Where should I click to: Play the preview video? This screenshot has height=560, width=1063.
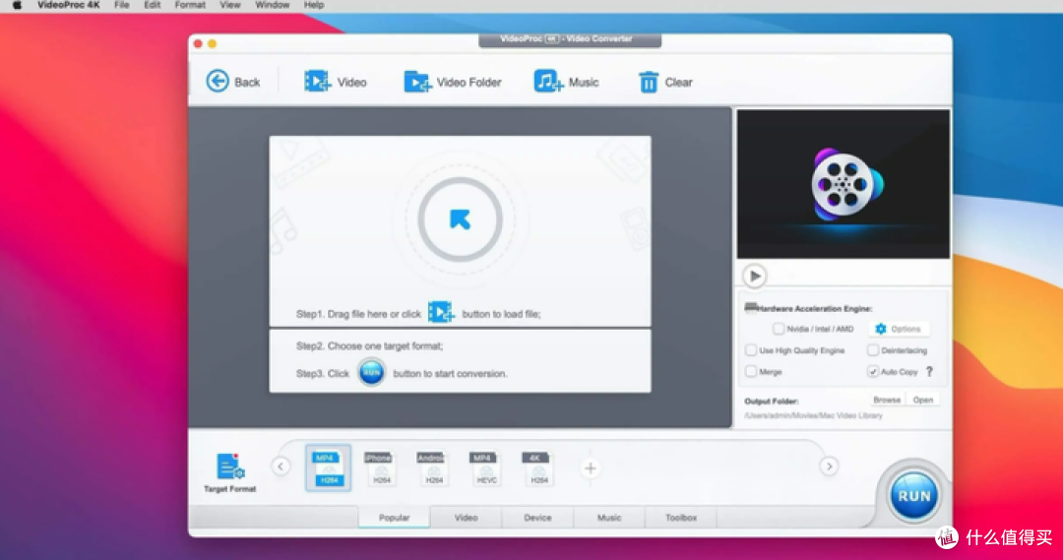click(x=754, y=276)
